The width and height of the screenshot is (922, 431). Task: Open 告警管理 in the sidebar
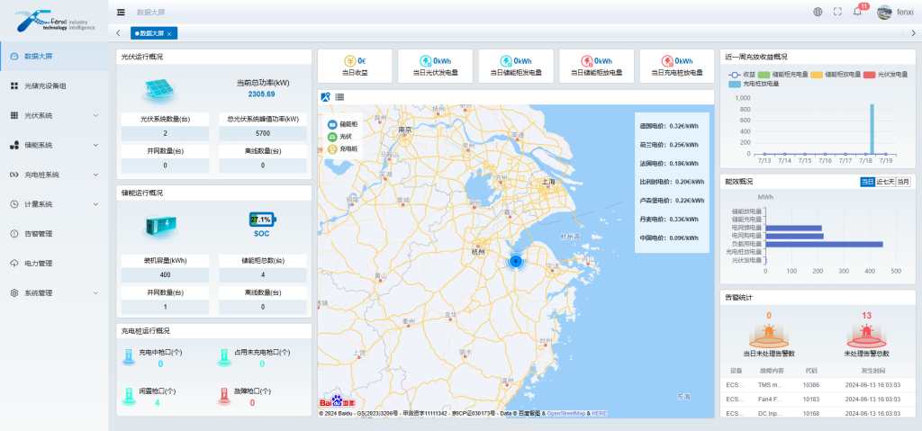click(38, 234)
